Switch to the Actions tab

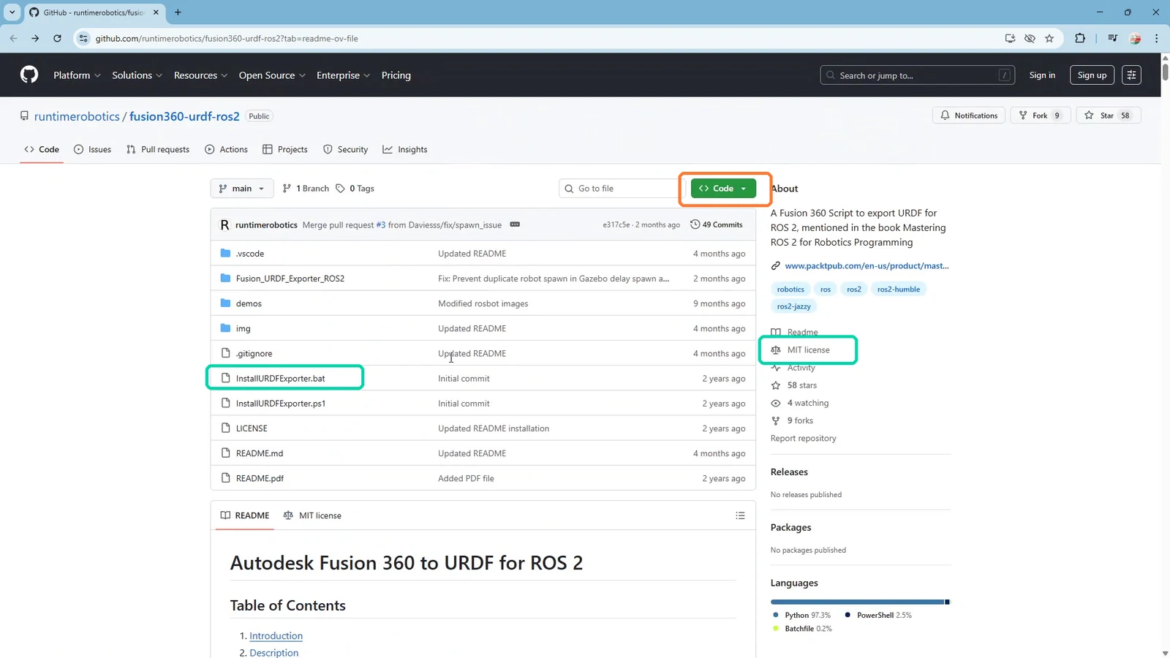click(226, 149)
